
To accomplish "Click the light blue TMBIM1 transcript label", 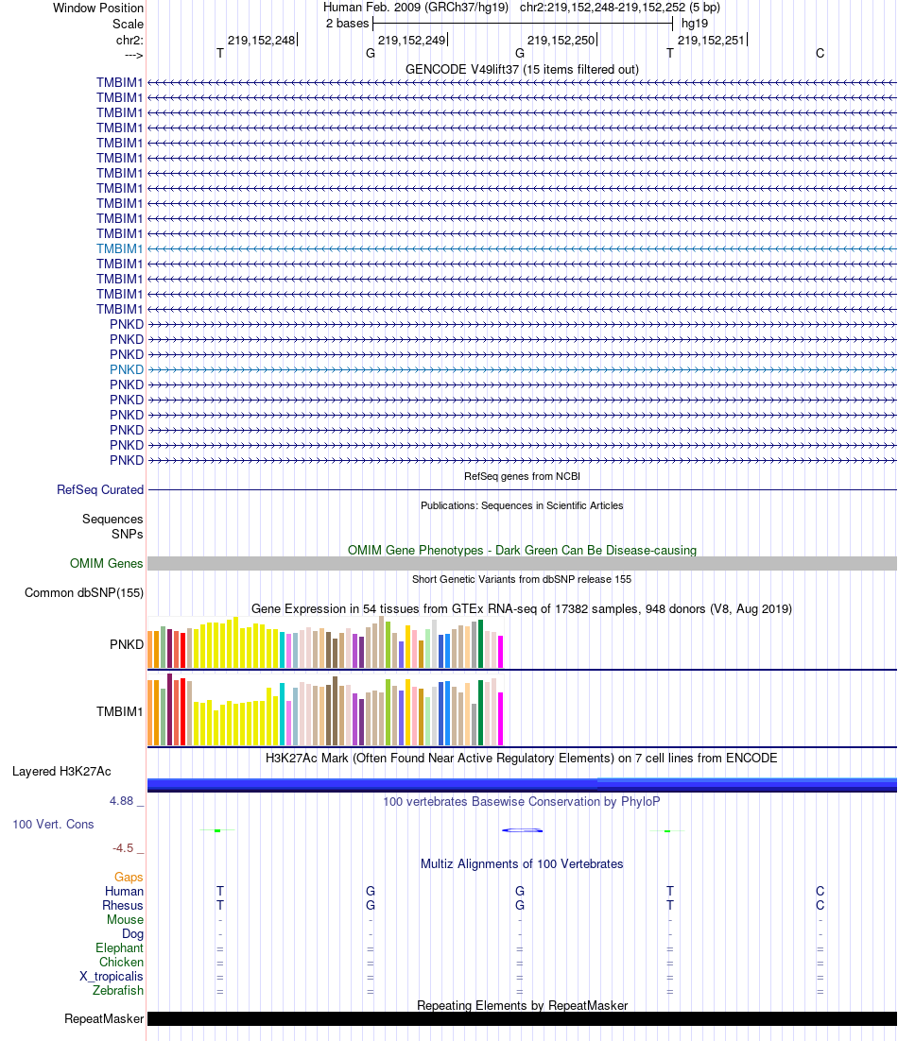I will click(x=119, y=249).
